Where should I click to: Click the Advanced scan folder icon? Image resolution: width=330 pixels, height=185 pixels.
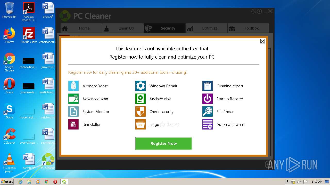pos(73,99)
